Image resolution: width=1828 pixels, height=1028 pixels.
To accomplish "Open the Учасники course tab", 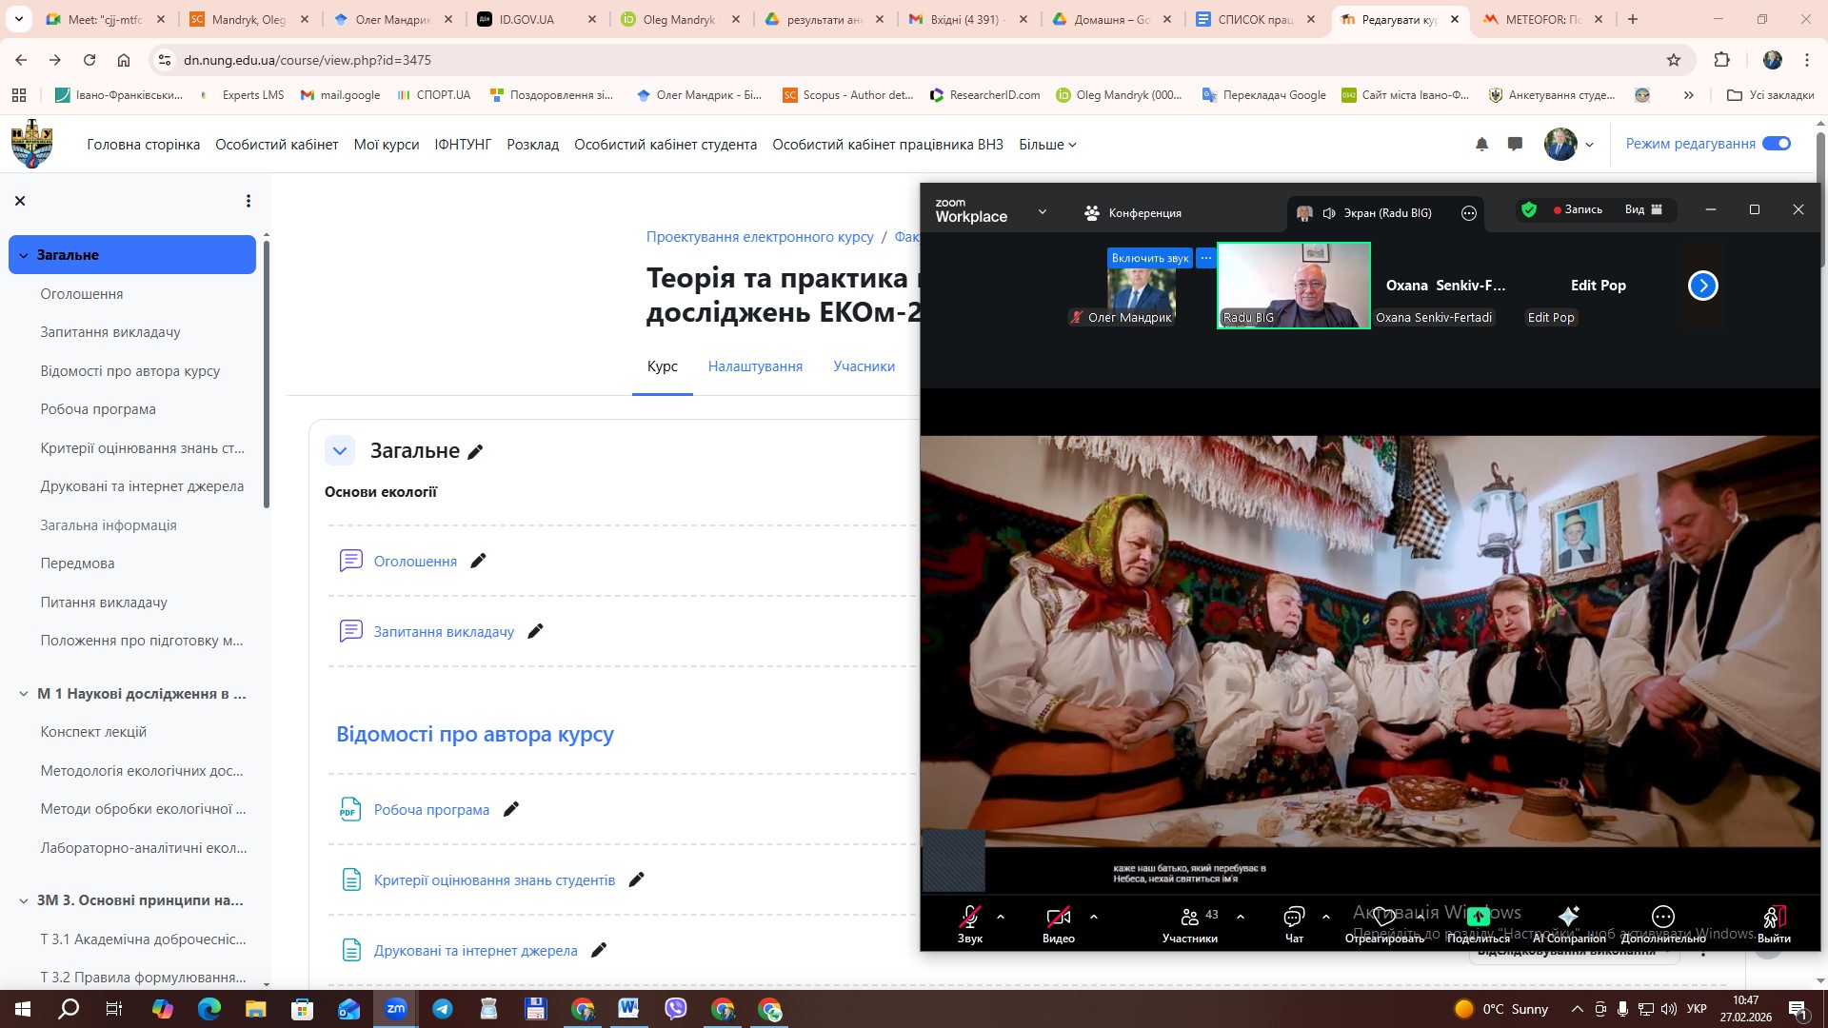I will click(864, 366).
